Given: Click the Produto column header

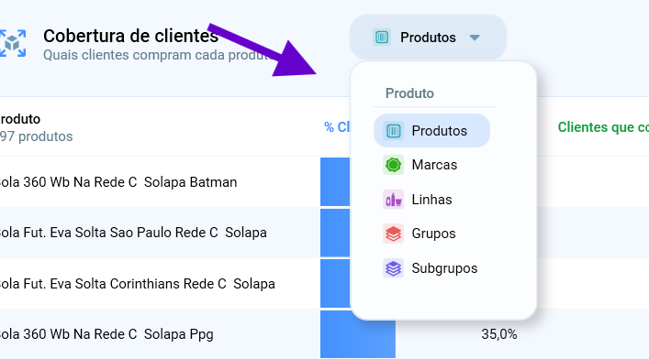Looking at the screenshot, I should coord(20,119).
